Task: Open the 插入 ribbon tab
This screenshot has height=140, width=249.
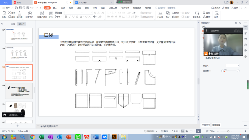Action: [55, 8]
